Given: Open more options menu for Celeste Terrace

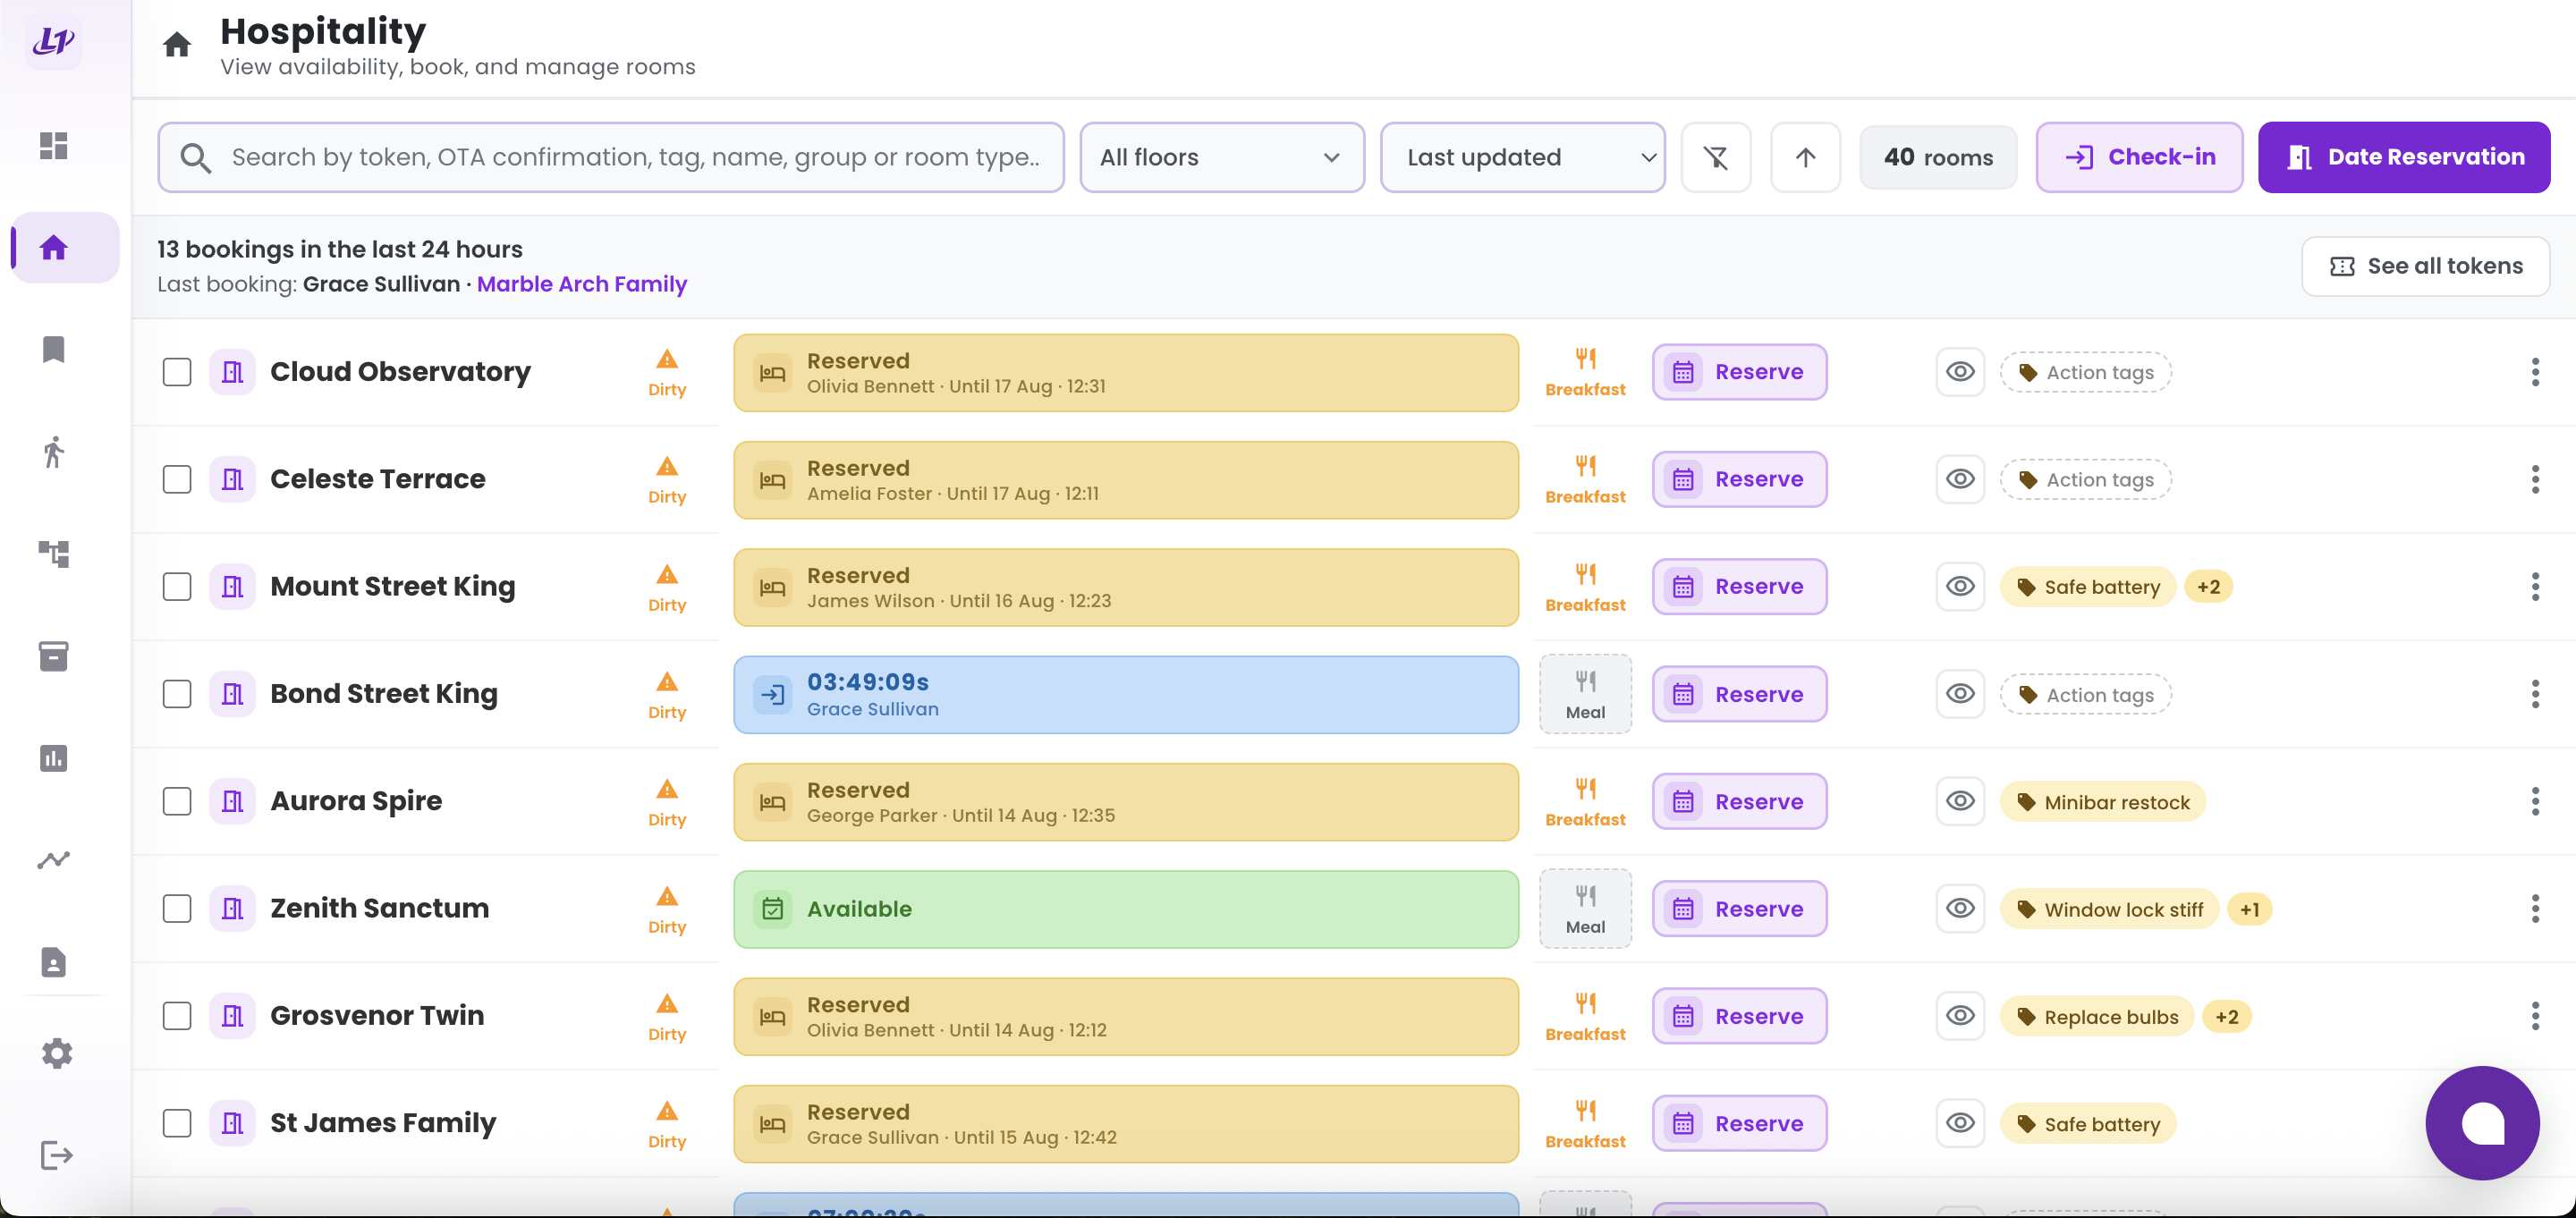Looking at the screenshot, I should pos(2535,479).
